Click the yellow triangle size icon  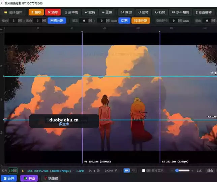(23, 171)
